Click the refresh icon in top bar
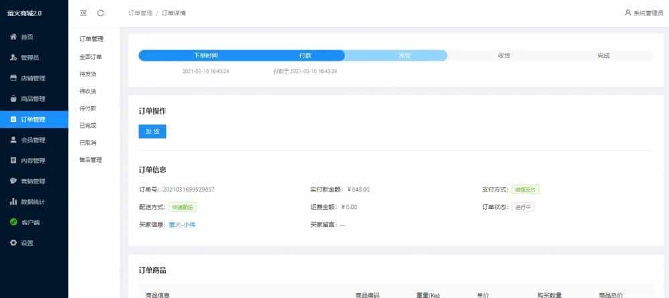The height and width of the screenshot is (298, 669). pyautogui.click(x=101, y=13)
